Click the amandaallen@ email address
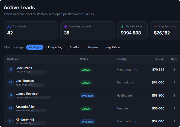The image size is (180, 127). tap(25, 110)
